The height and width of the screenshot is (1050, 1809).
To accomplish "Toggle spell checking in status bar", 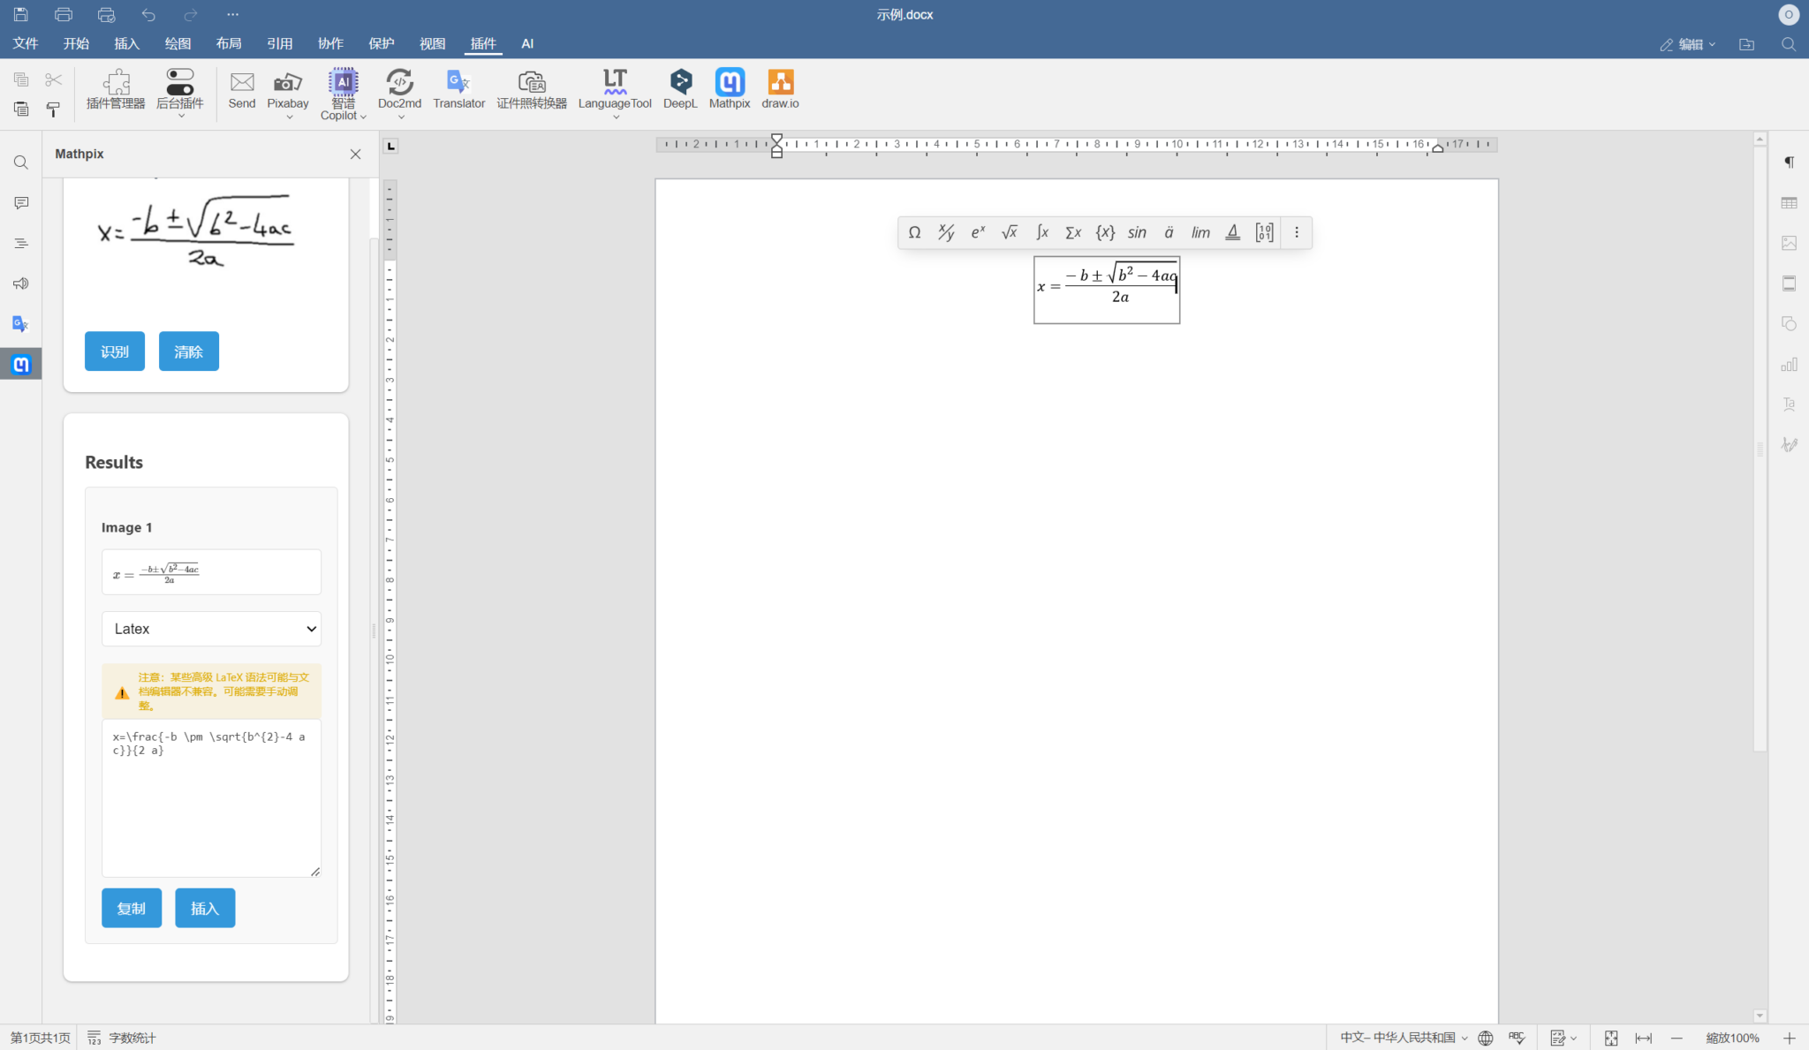I will [x=1517, y=1038].
